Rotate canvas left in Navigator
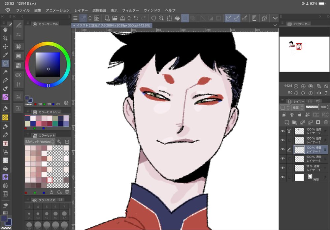This screenshot has width=330, height=230. pyautogui.click(x=296, y=93)
